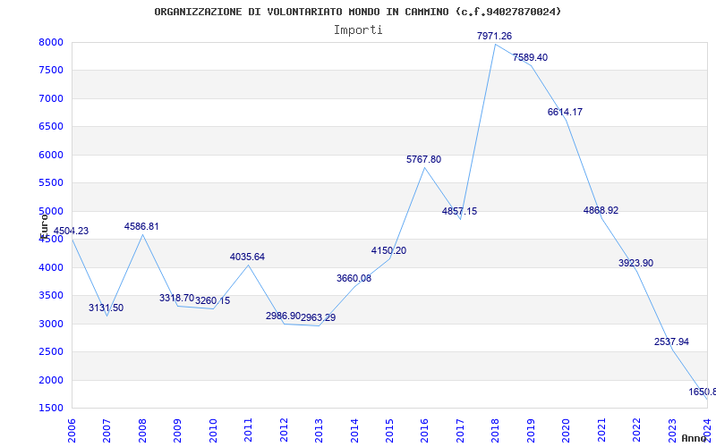716x447 pixels.
Task: Click the x-axis year 2010
Action: coord(213,429)
